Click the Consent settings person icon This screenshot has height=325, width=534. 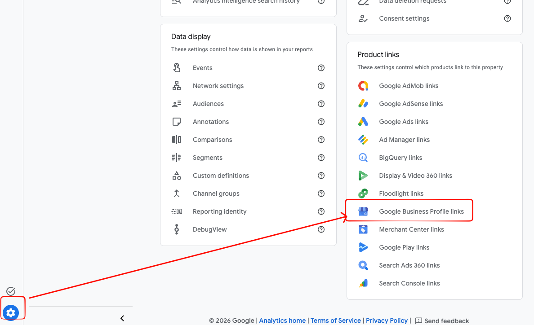pyautogui.click(x=363, y=19)
